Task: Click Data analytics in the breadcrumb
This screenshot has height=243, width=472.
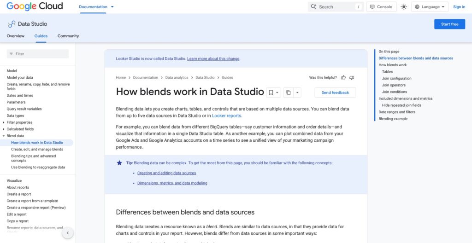Action: [177, 78]
